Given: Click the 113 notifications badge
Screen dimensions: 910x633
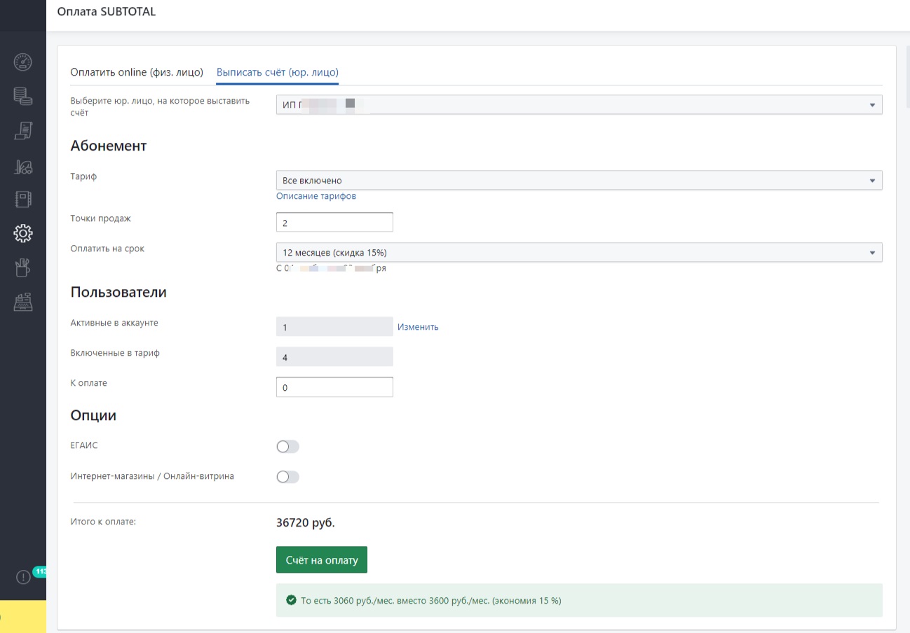Looking at the screenshot, I should 40,571.
